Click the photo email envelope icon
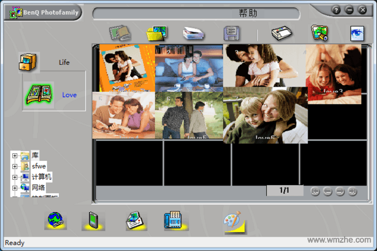This screenshot has height=251, width=377. point(135,221)
